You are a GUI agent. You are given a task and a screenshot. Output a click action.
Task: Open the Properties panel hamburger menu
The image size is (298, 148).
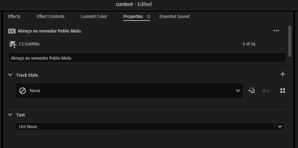(149, 17)
